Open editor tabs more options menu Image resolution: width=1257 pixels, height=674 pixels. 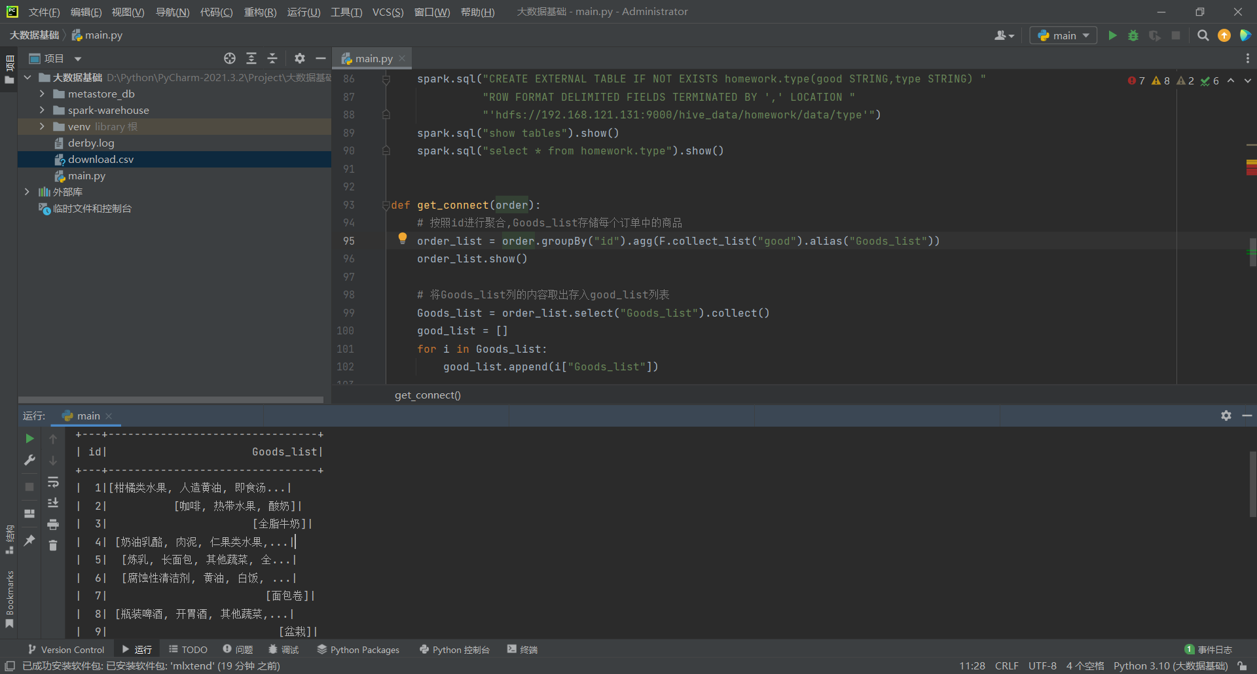[1247, 58]
